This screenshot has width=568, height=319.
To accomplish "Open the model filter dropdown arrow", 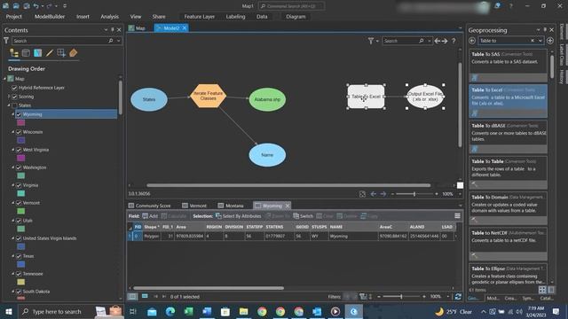I will coord(377,41).
